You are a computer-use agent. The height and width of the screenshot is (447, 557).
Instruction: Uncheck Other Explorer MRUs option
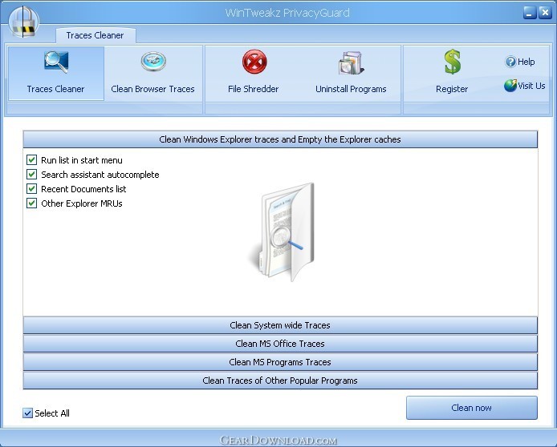[31, 203]
